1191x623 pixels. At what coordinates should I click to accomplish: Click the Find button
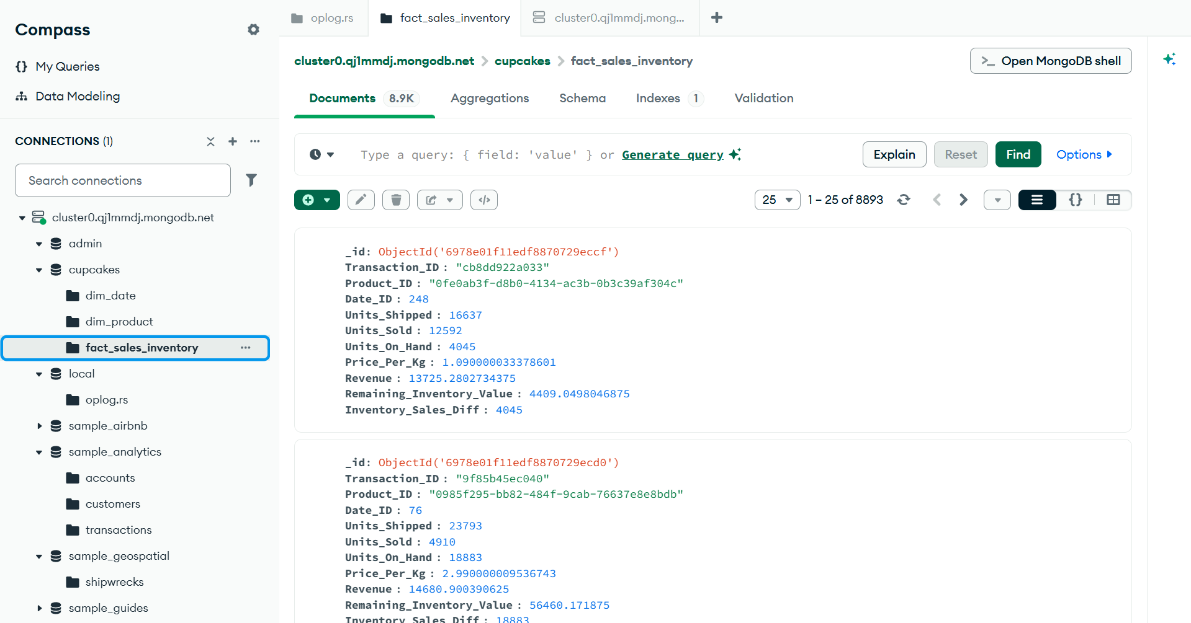point(1018,154)
